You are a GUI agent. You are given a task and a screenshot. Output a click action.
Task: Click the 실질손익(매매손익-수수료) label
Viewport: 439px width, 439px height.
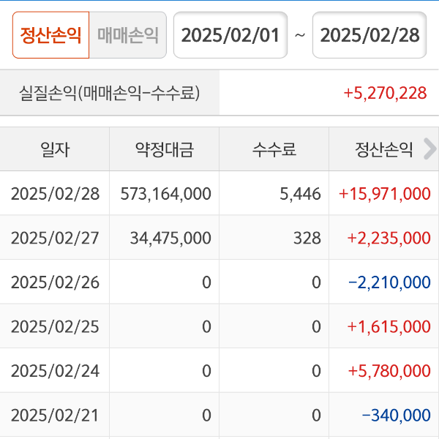point(110,93)
